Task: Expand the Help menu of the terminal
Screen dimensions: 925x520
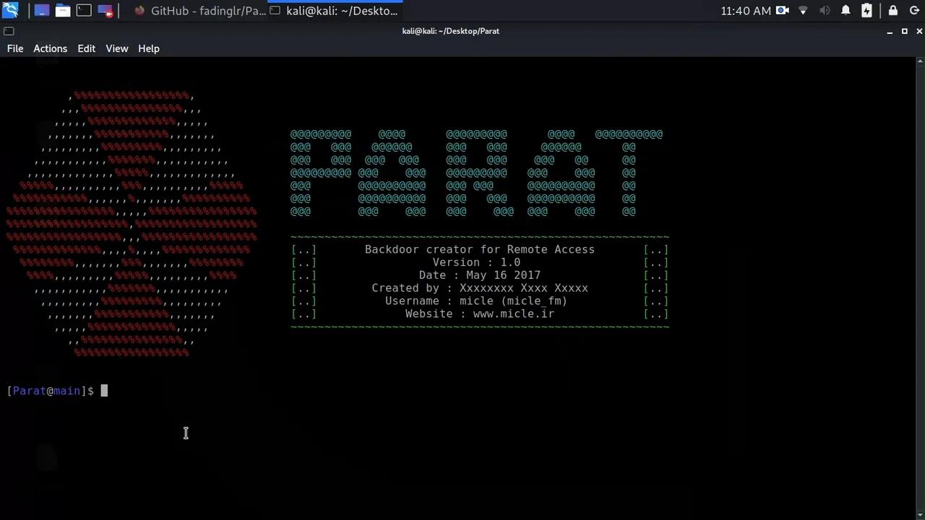Action: [148, 48]
